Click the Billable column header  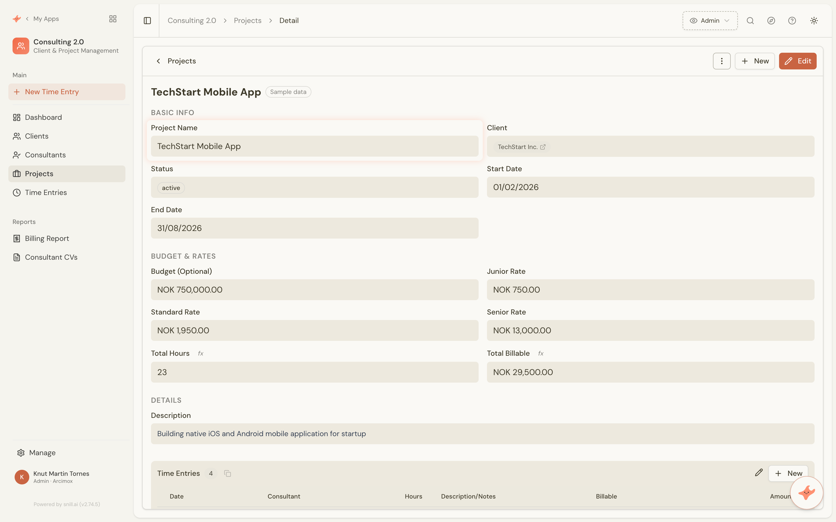coord(606,496)
